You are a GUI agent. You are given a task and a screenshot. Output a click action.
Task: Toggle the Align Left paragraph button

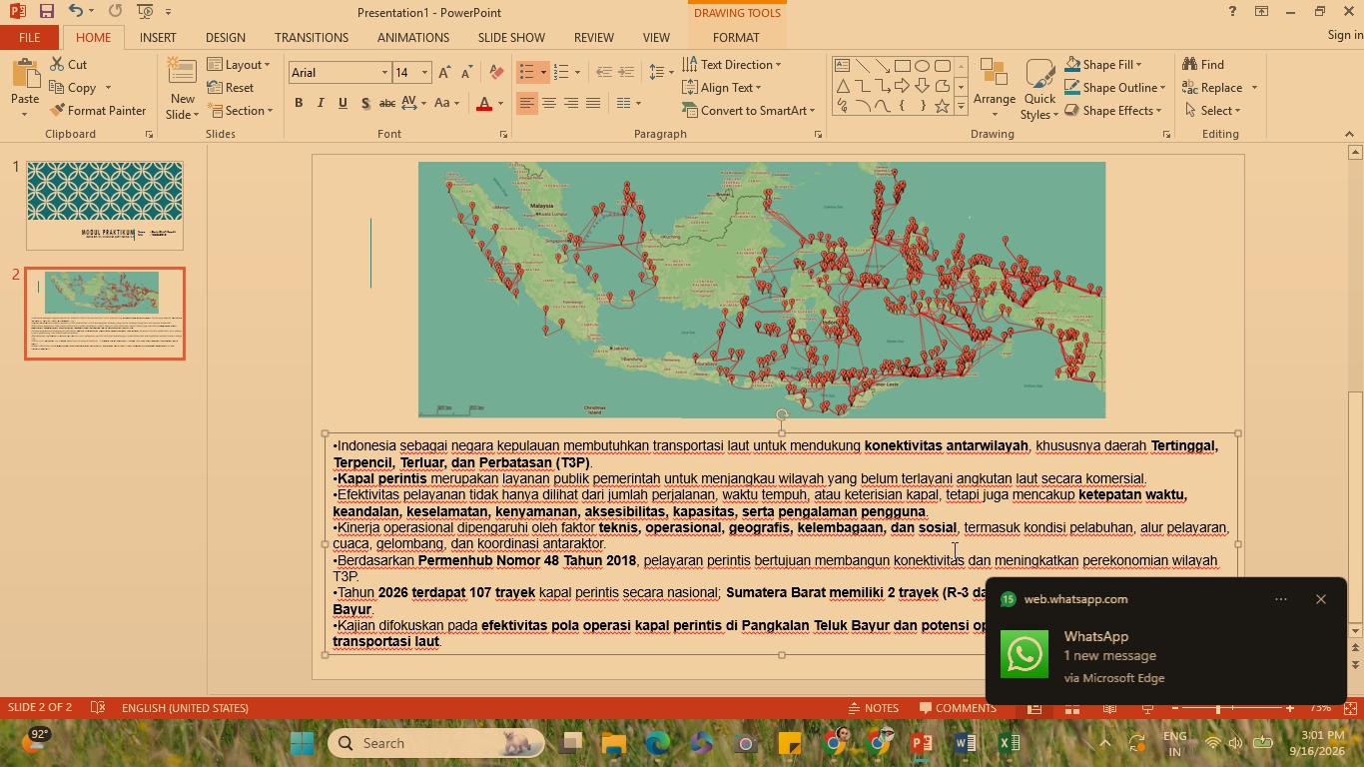pos(527,103)
